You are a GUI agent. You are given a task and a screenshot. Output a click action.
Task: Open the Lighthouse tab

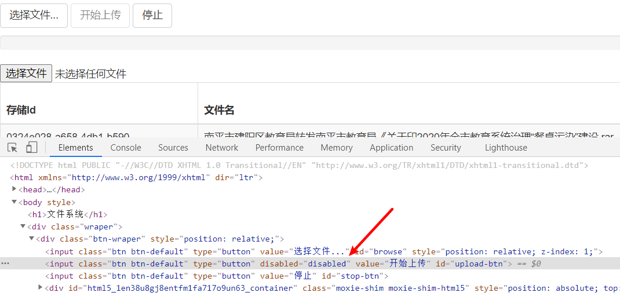point(506,148)
